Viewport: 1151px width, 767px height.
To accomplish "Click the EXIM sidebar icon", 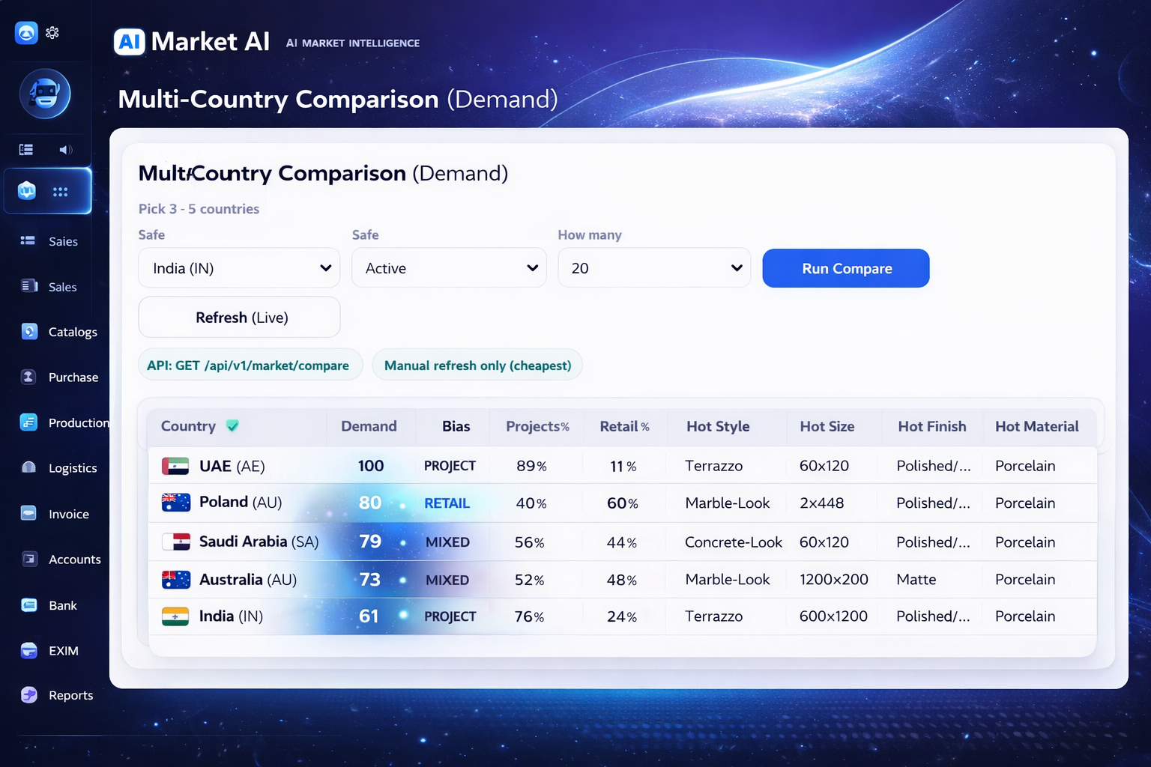I will pos(29,650).
